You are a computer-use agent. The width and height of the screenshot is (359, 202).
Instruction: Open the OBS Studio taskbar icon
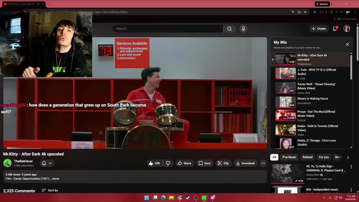(x=196, y=198)
